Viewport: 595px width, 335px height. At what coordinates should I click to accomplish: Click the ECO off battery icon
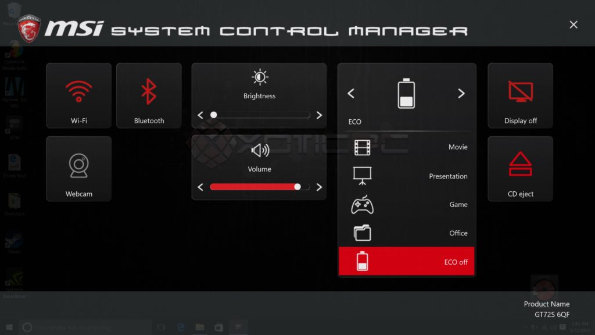click(363, 261)
